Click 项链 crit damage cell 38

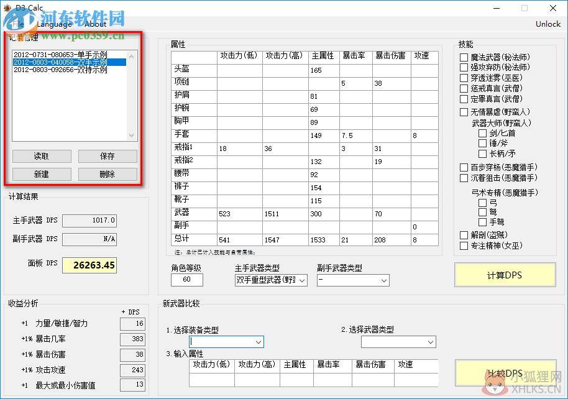[392, 83]
